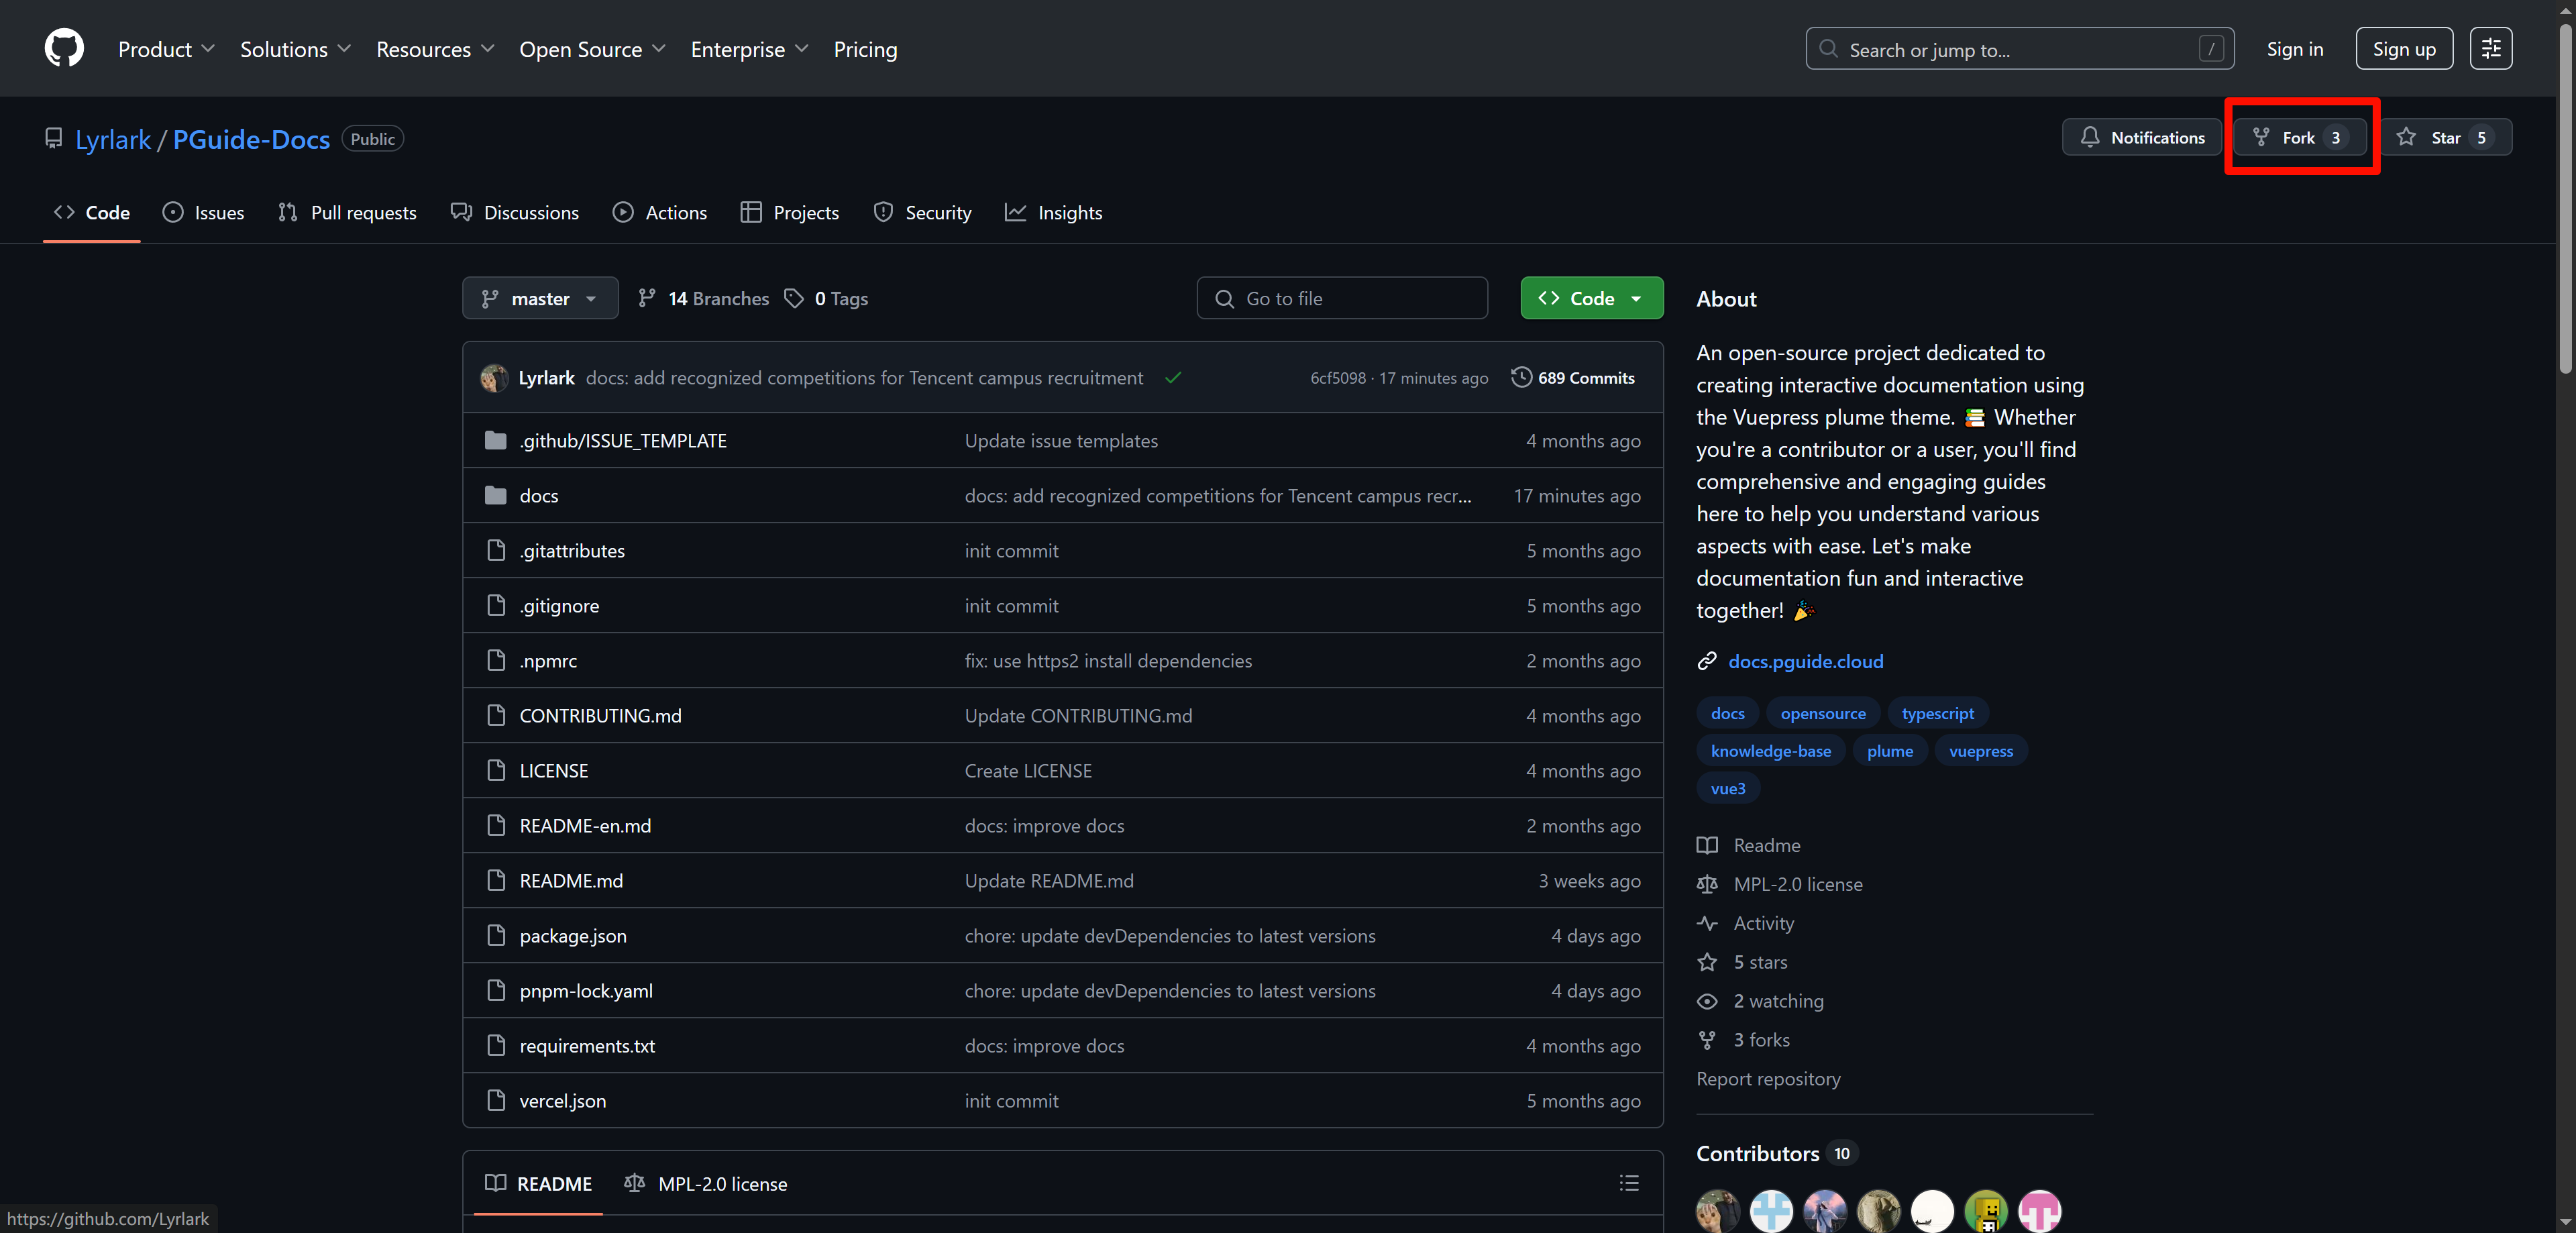
Task: Click the GitHub logo home icon
Action: coord(64,48)
